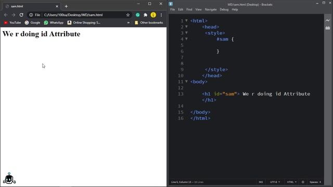Open the Brackets File menu
333x187 pixels.
(172, 9)
